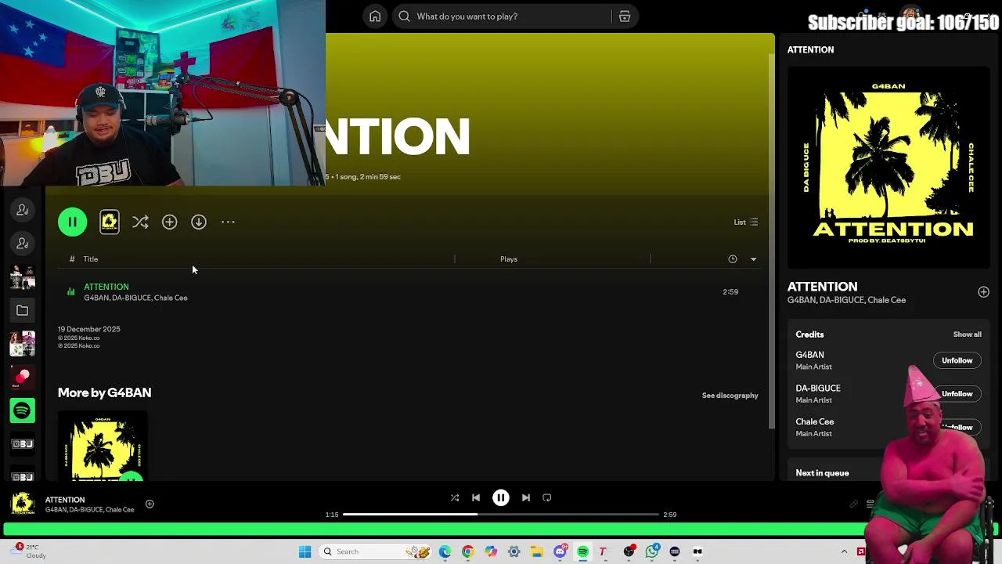Toggle shuffle in the bottom player bar

click(x=455, y=498)
